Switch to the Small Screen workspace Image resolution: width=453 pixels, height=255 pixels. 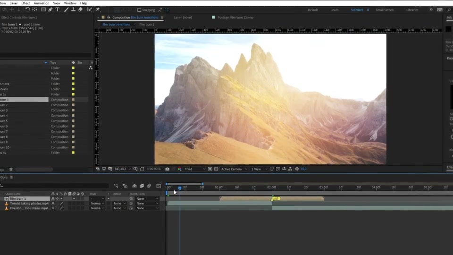[x=385, y=10]
